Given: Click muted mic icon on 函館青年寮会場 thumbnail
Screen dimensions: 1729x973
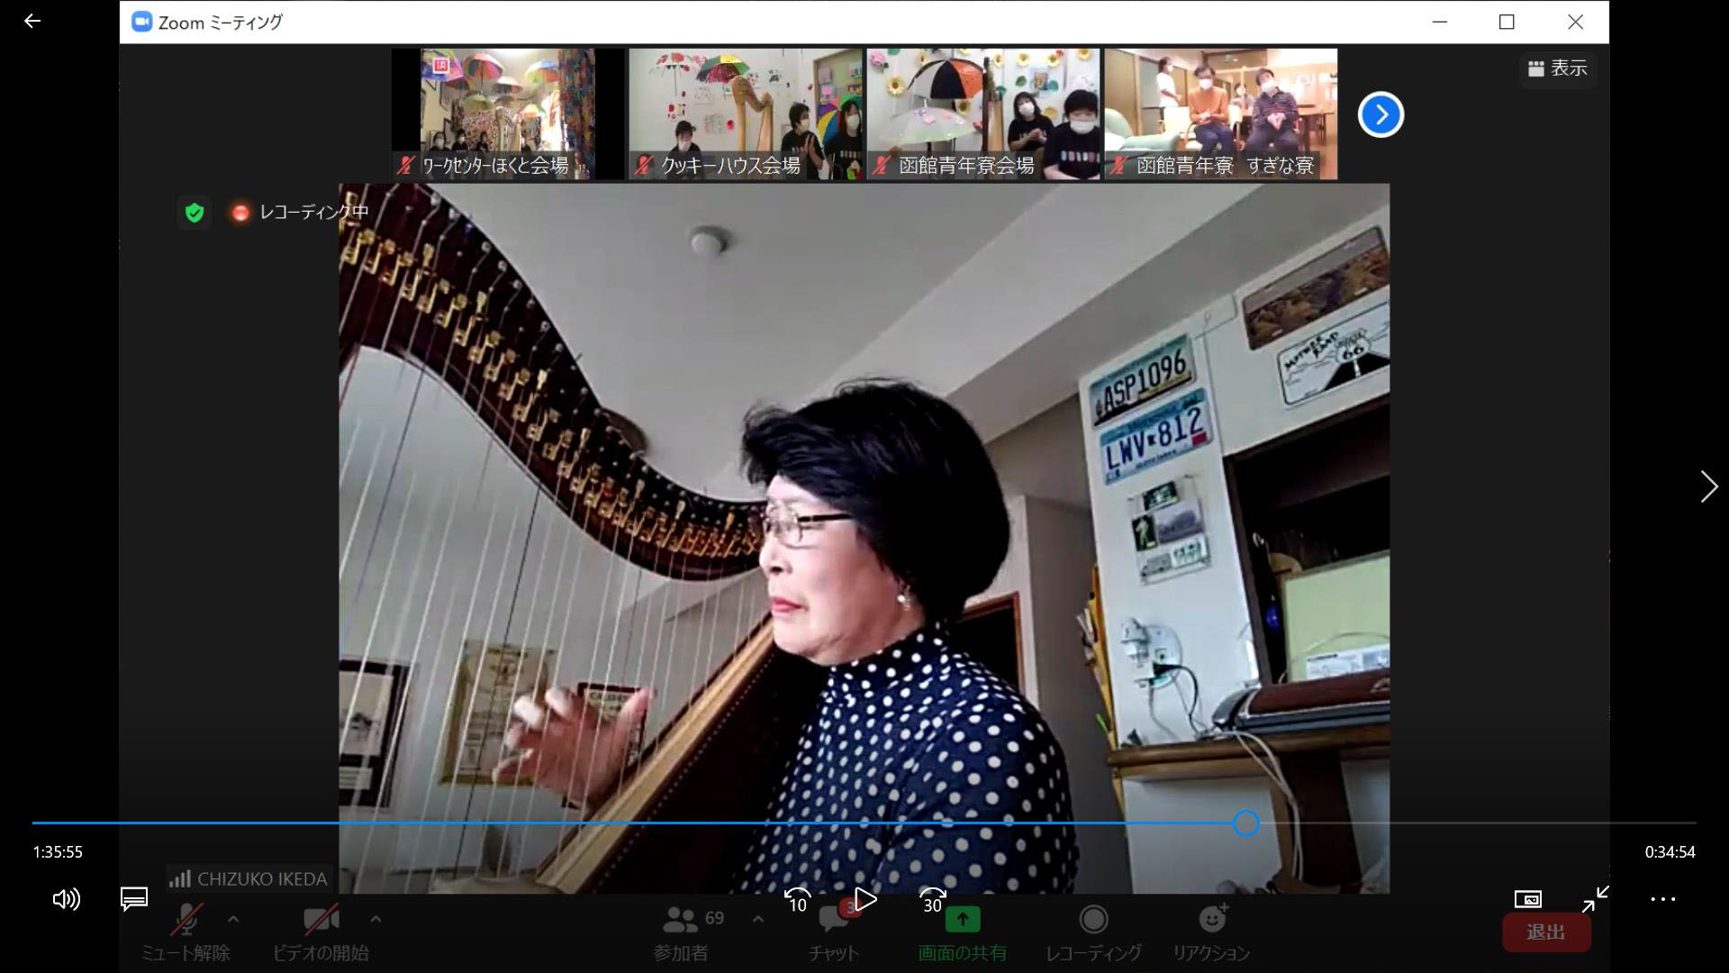Looking at the screenshot, I should point(881,165).
